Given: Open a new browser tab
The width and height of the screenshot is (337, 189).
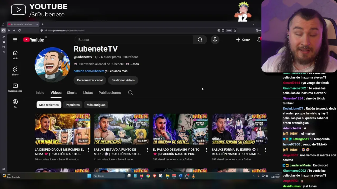Looking at the screenshot, I should (x=42, y=24).
